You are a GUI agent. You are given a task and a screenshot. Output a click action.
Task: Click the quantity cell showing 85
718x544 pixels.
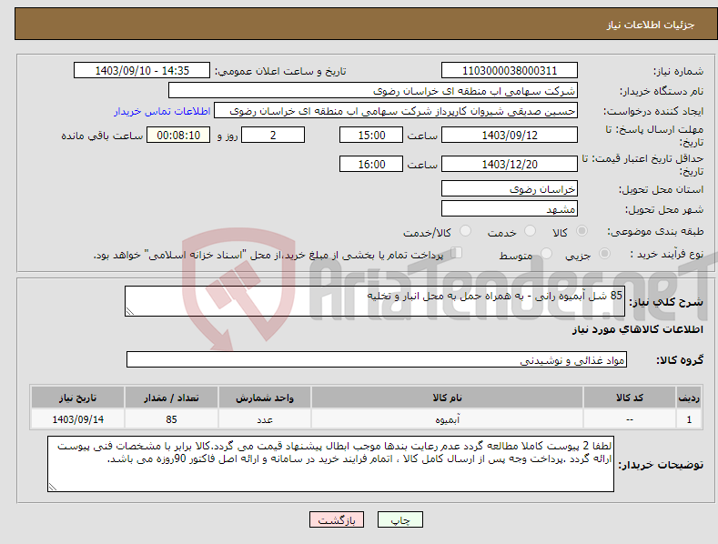(171, 419)
